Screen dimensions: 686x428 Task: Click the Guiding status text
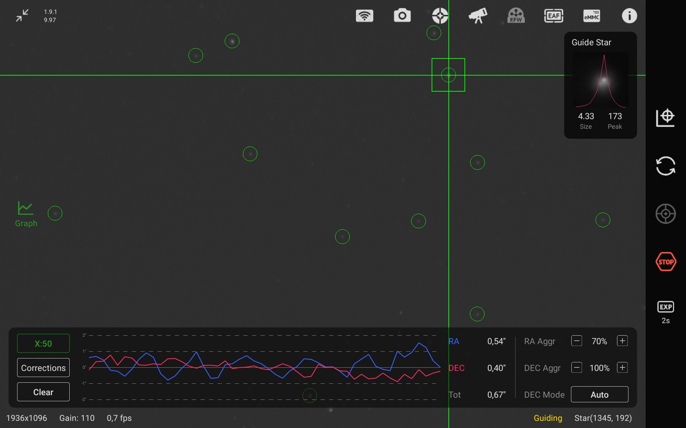point(548,418)
